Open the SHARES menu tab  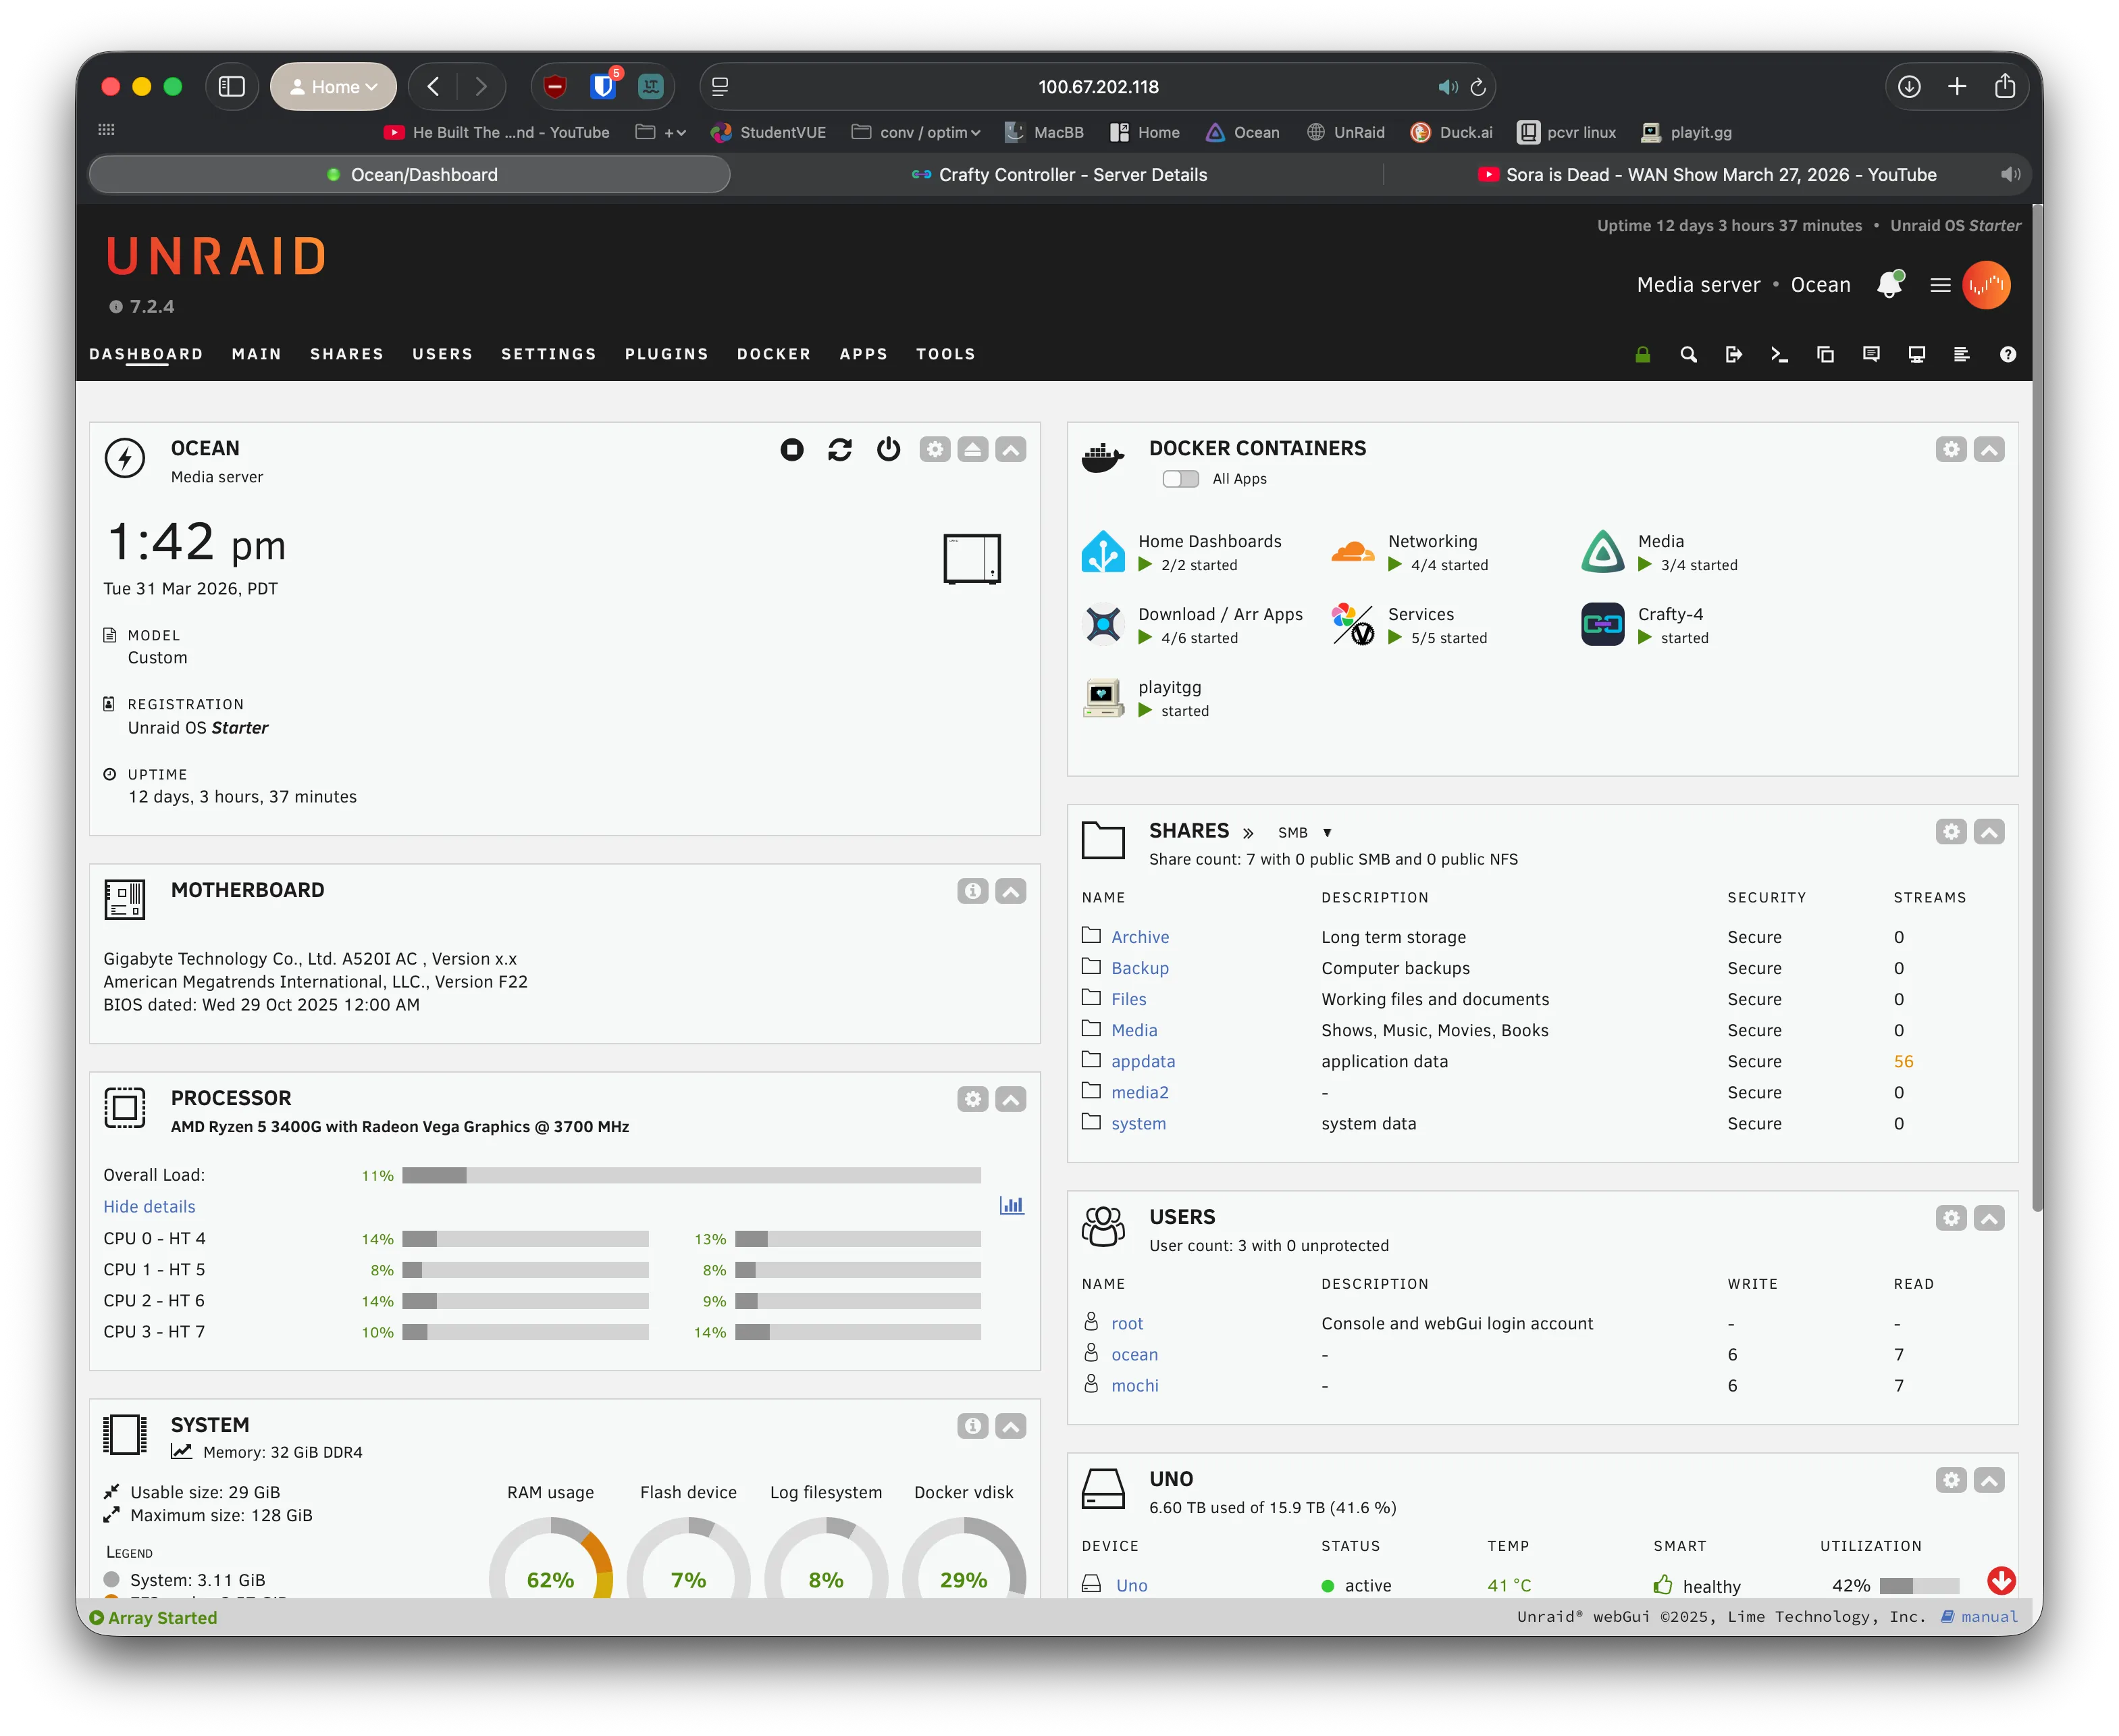(x=347, y=355)
